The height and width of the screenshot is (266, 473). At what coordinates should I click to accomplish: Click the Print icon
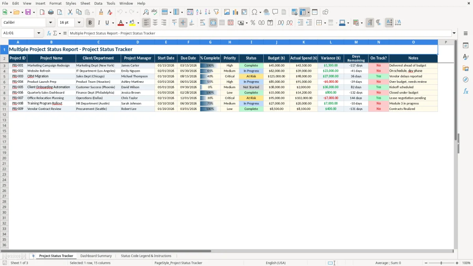pos(51,12)
